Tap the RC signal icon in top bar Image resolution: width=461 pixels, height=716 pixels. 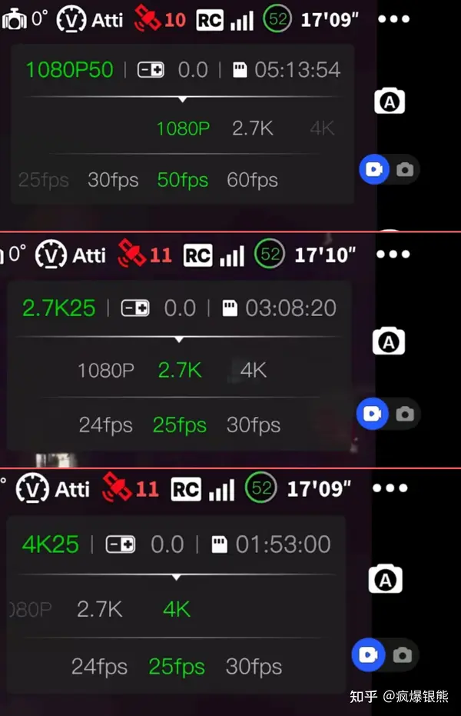click(x=210, y=20)
